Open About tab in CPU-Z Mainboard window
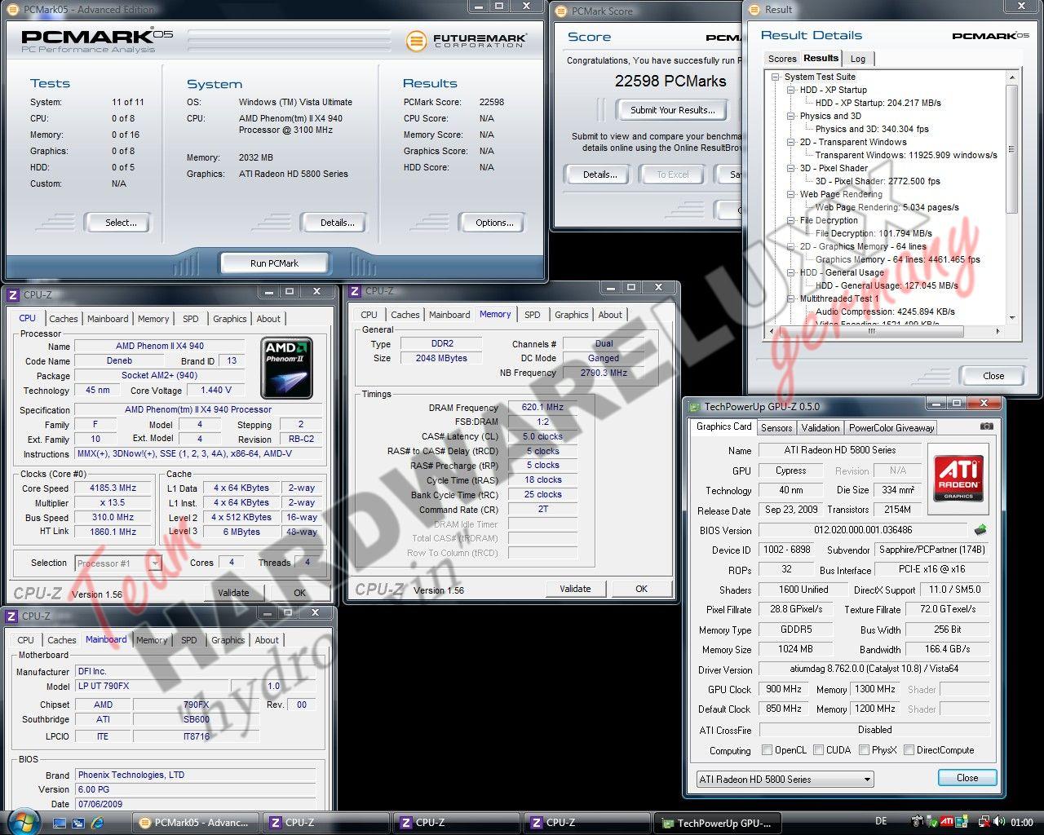The width and height of the screenshot is (1044, 835). [x=267, y=640]
